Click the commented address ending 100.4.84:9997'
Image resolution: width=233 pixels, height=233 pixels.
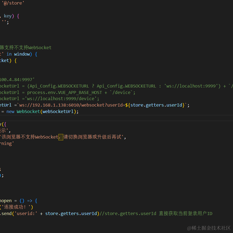[x=17, y=80]
